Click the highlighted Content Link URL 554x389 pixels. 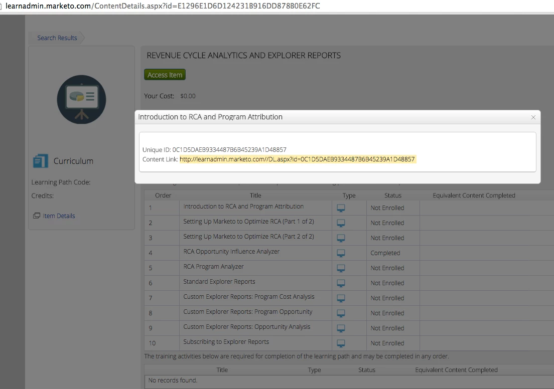coord(297,159)
